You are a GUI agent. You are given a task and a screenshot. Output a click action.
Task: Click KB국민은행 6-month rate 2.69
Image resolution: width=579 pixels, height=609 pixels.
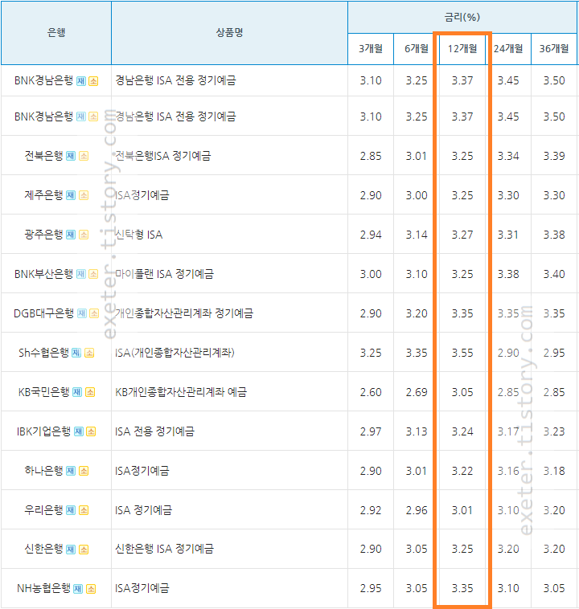417,392
